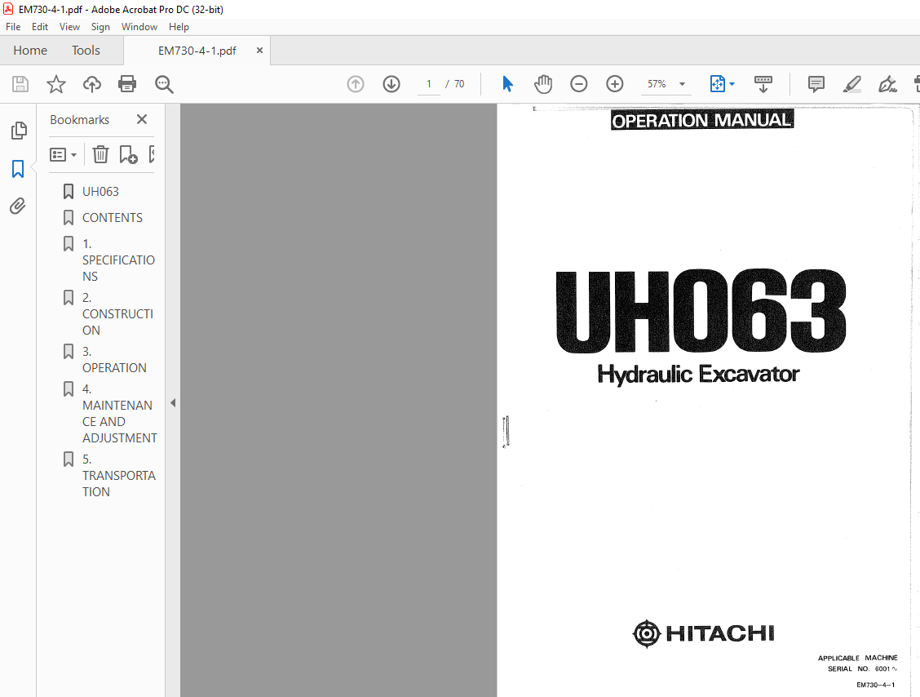Toggle the Bookmarks panel icon
The height and width of the screenshot is (697, 920).
click(18, 169)
